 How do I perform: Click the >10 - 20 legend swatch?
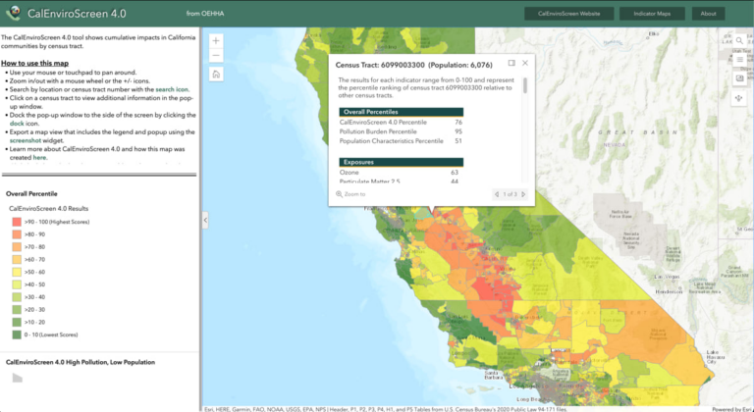(x=17, y=322)
